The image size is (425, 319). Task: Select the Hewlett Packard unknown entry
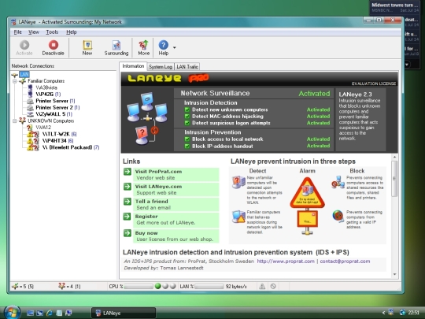[71, 147]
